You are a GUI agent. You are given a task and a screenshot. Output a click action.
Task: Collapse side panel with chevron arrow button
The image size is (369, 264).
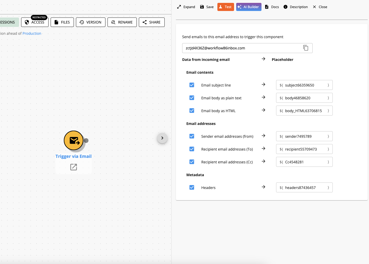point(162,138)
